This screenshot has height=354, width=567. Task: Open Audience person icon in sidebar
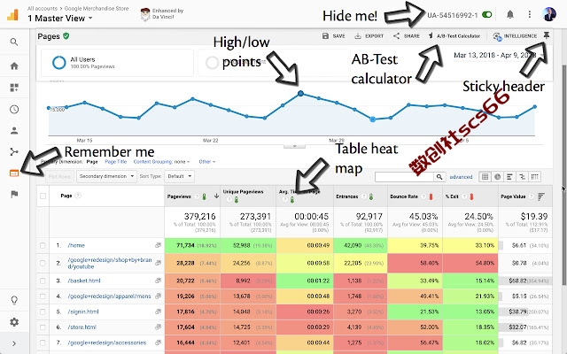(x=14, y=131)
